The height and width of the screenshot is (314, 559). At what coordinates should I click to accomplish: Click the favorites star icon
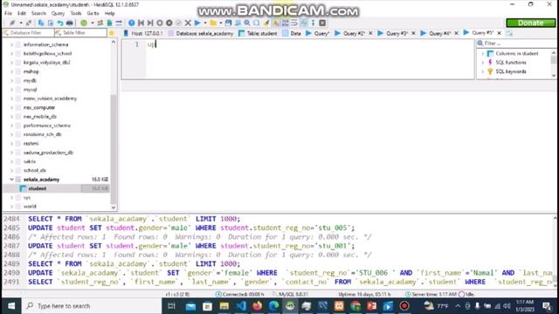tap(112, 33)
